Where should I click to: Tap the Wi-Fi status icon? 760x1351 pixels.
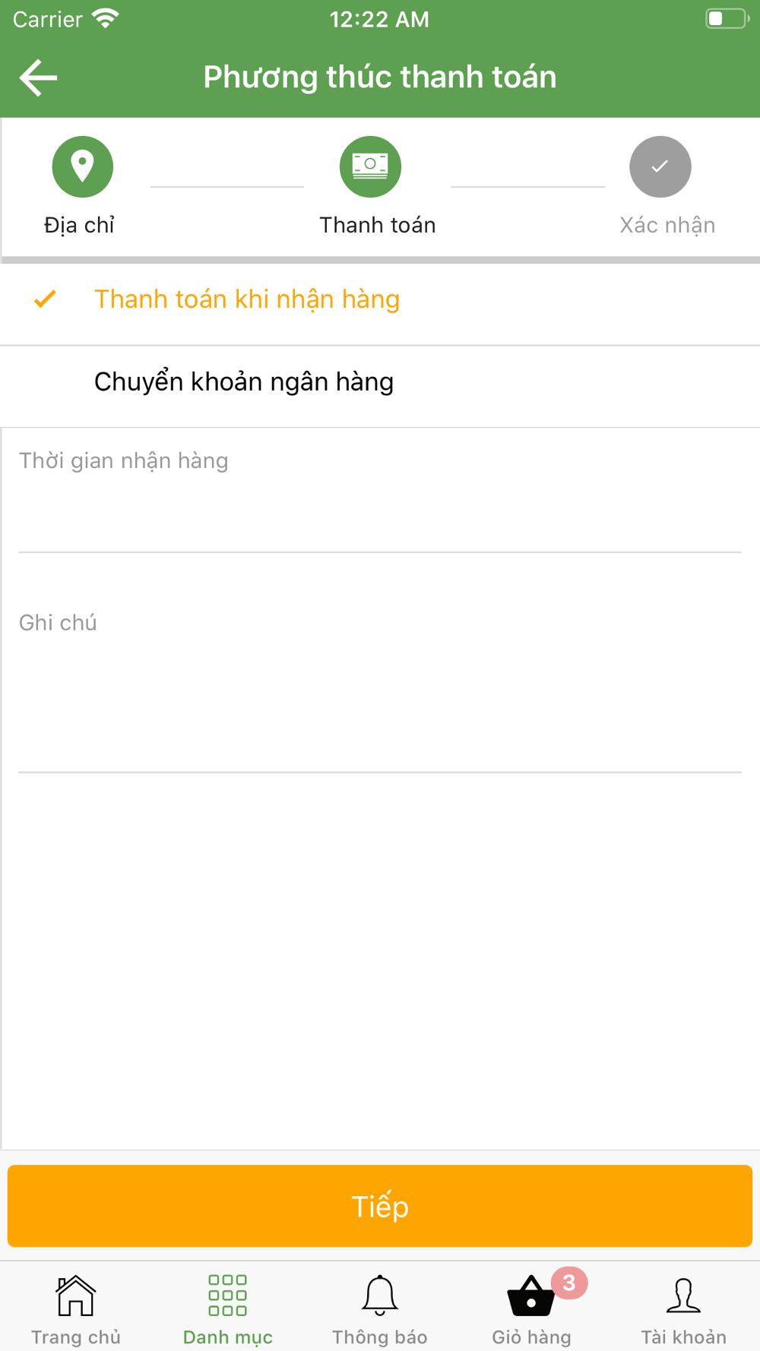coord(106,19)
